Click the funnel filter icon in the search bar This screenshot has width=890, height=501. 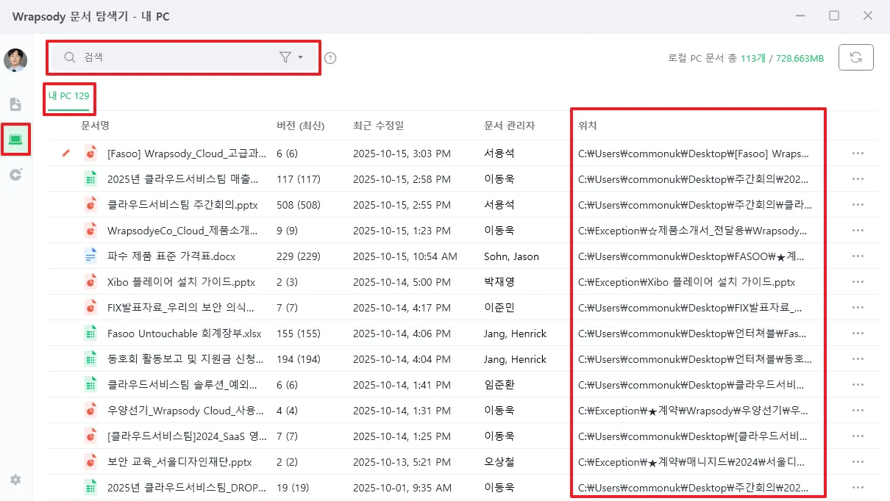pos(285,57)
